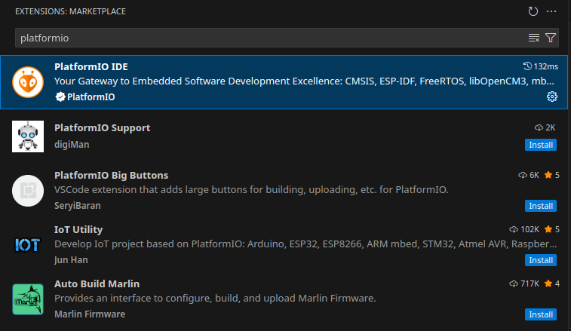Open the Auto Build Marlin title
This screenshot has width=571, height=331.
(97, 283)
